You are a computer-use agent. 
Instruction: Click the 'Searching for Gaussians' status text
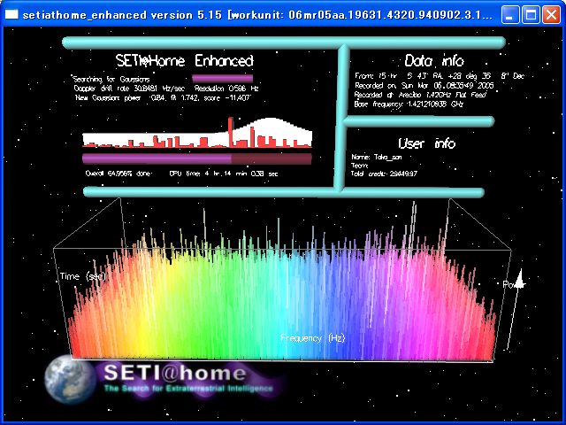coord(111,79)
